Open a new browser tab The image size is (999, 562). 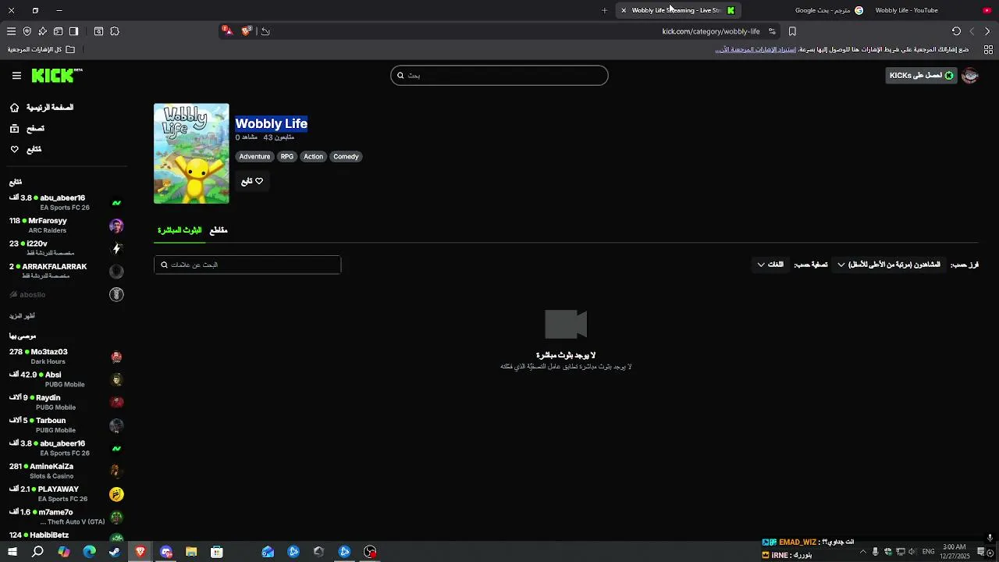(604, 10)
